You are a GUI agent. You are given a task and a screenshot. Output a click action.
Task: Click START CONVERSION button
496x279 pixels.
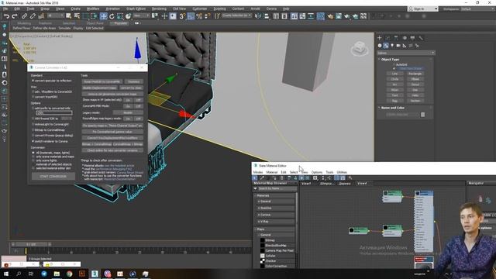tap(53, 176)
